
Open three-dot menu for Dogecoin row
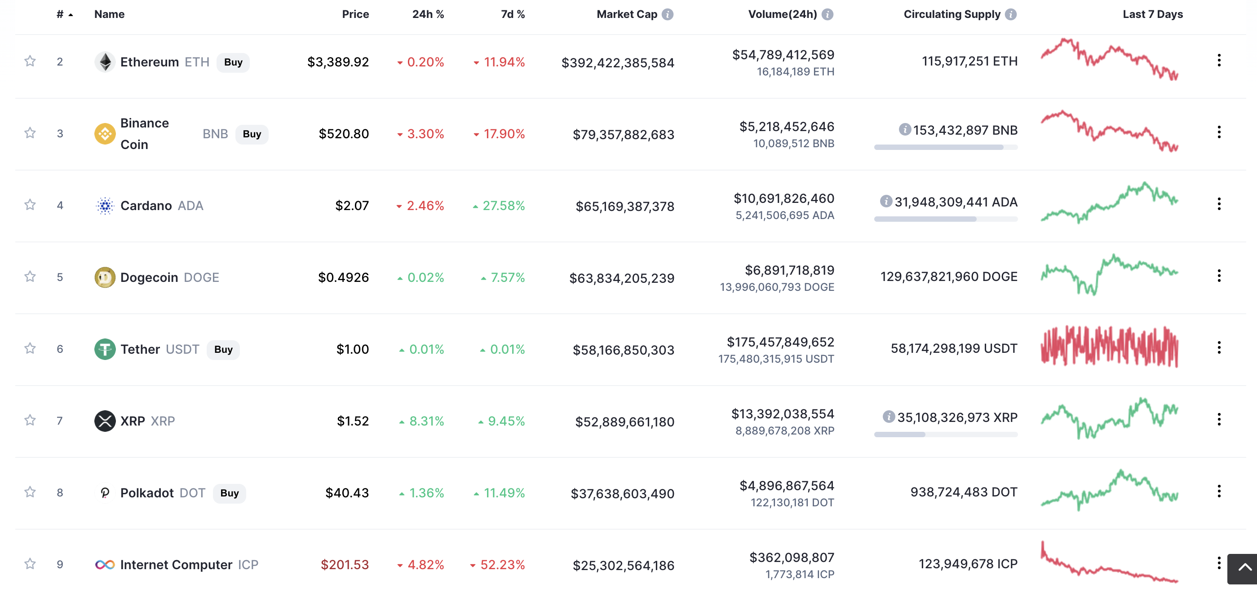pyautogui.click(x=1219, y=276)
